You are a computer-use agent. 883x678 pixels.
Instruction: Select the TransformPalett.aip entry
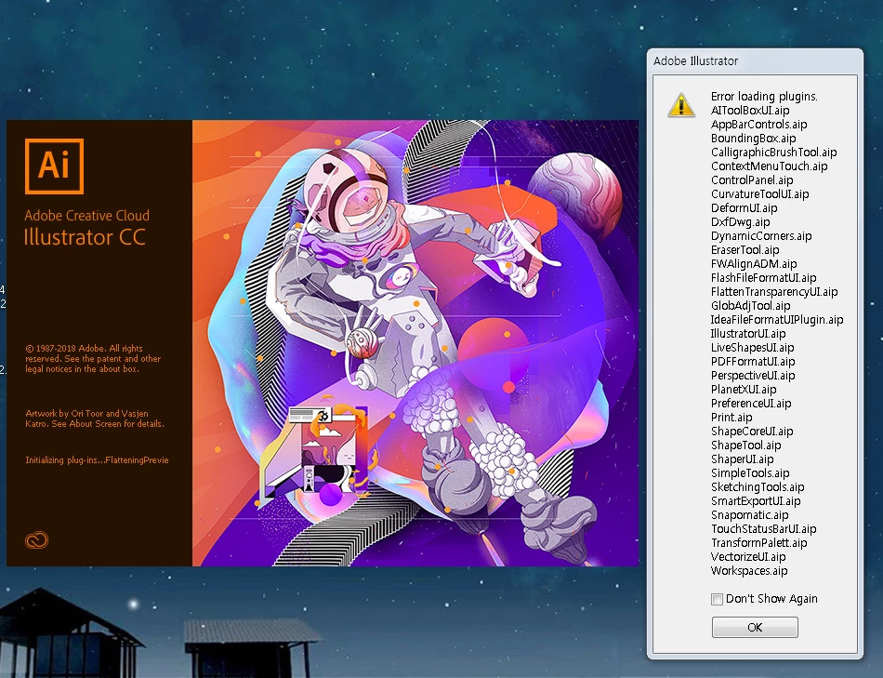point(759,543)
